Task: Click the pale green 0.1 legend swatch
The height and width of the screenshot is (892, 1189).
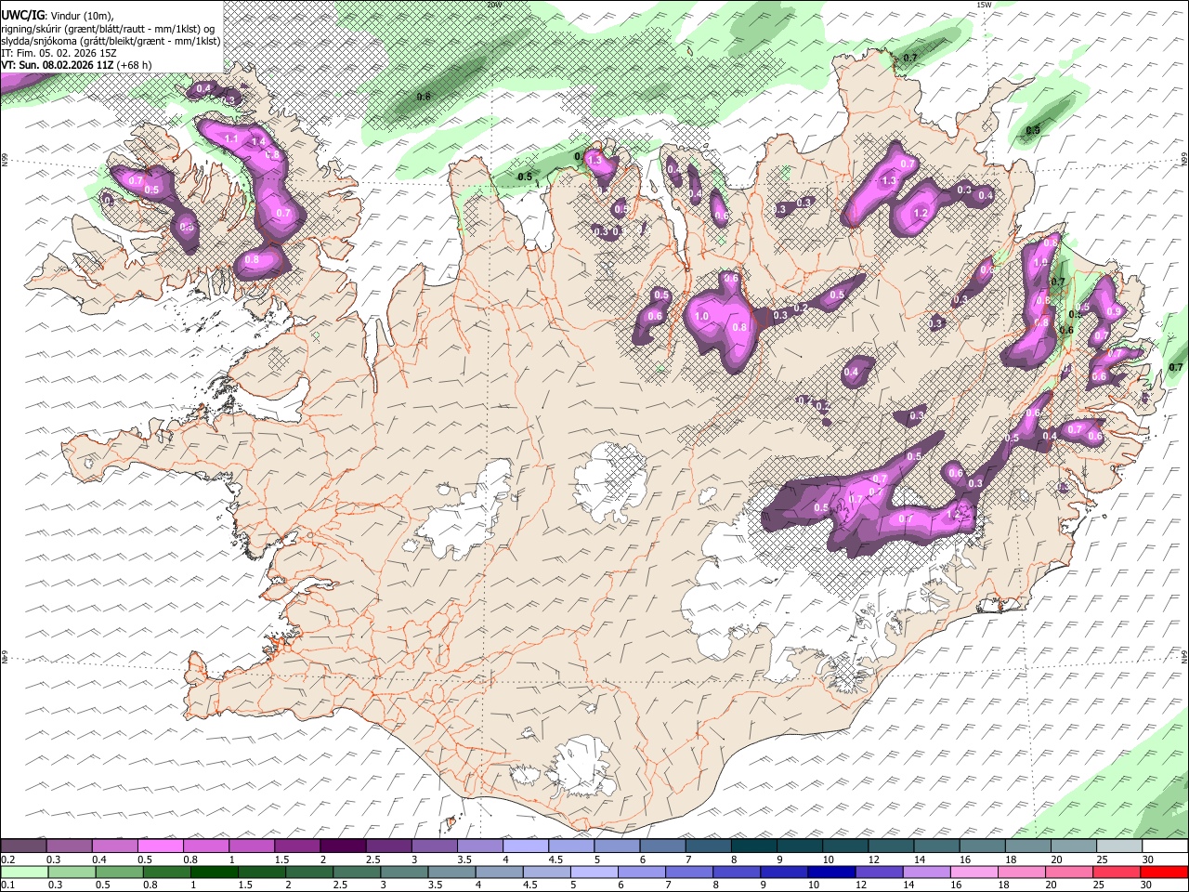Action: click(x=24, y=872)
